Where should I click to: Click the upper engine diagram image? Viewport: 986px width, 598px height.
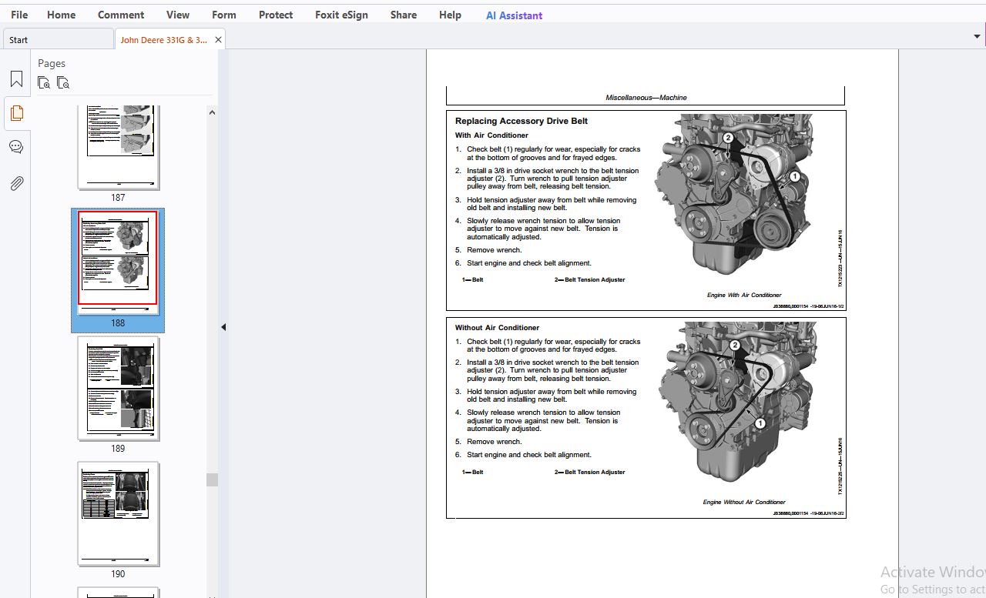(x=733, y=194)
